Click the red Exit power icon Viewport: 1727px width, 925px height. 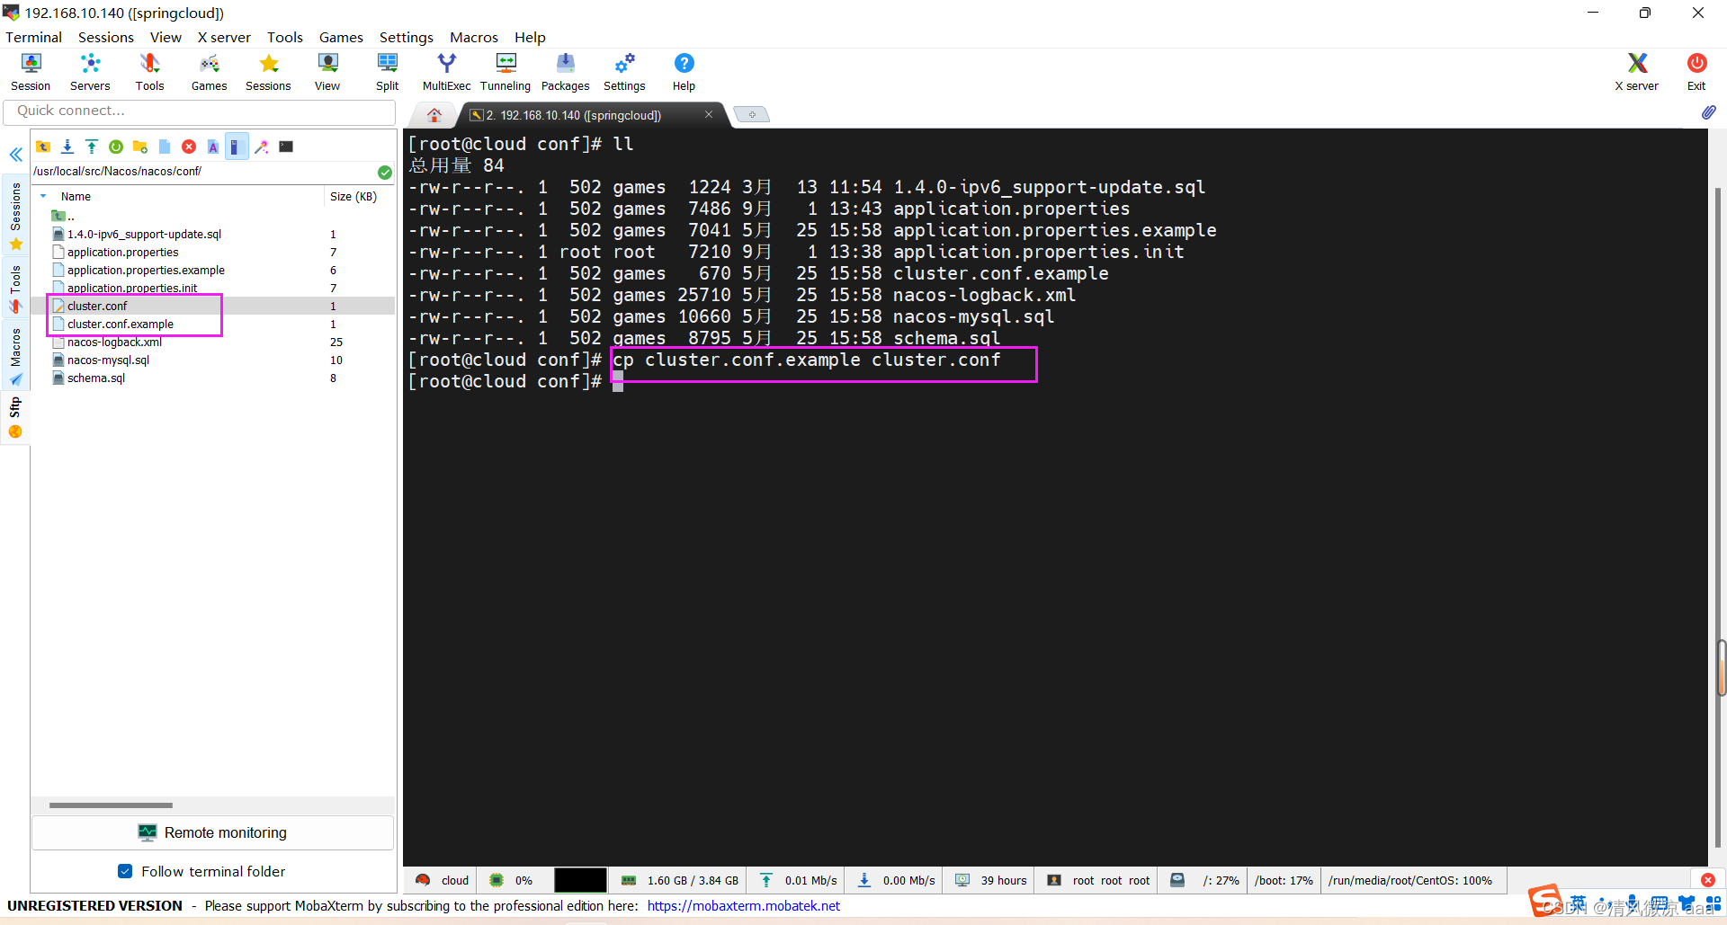1696,72
